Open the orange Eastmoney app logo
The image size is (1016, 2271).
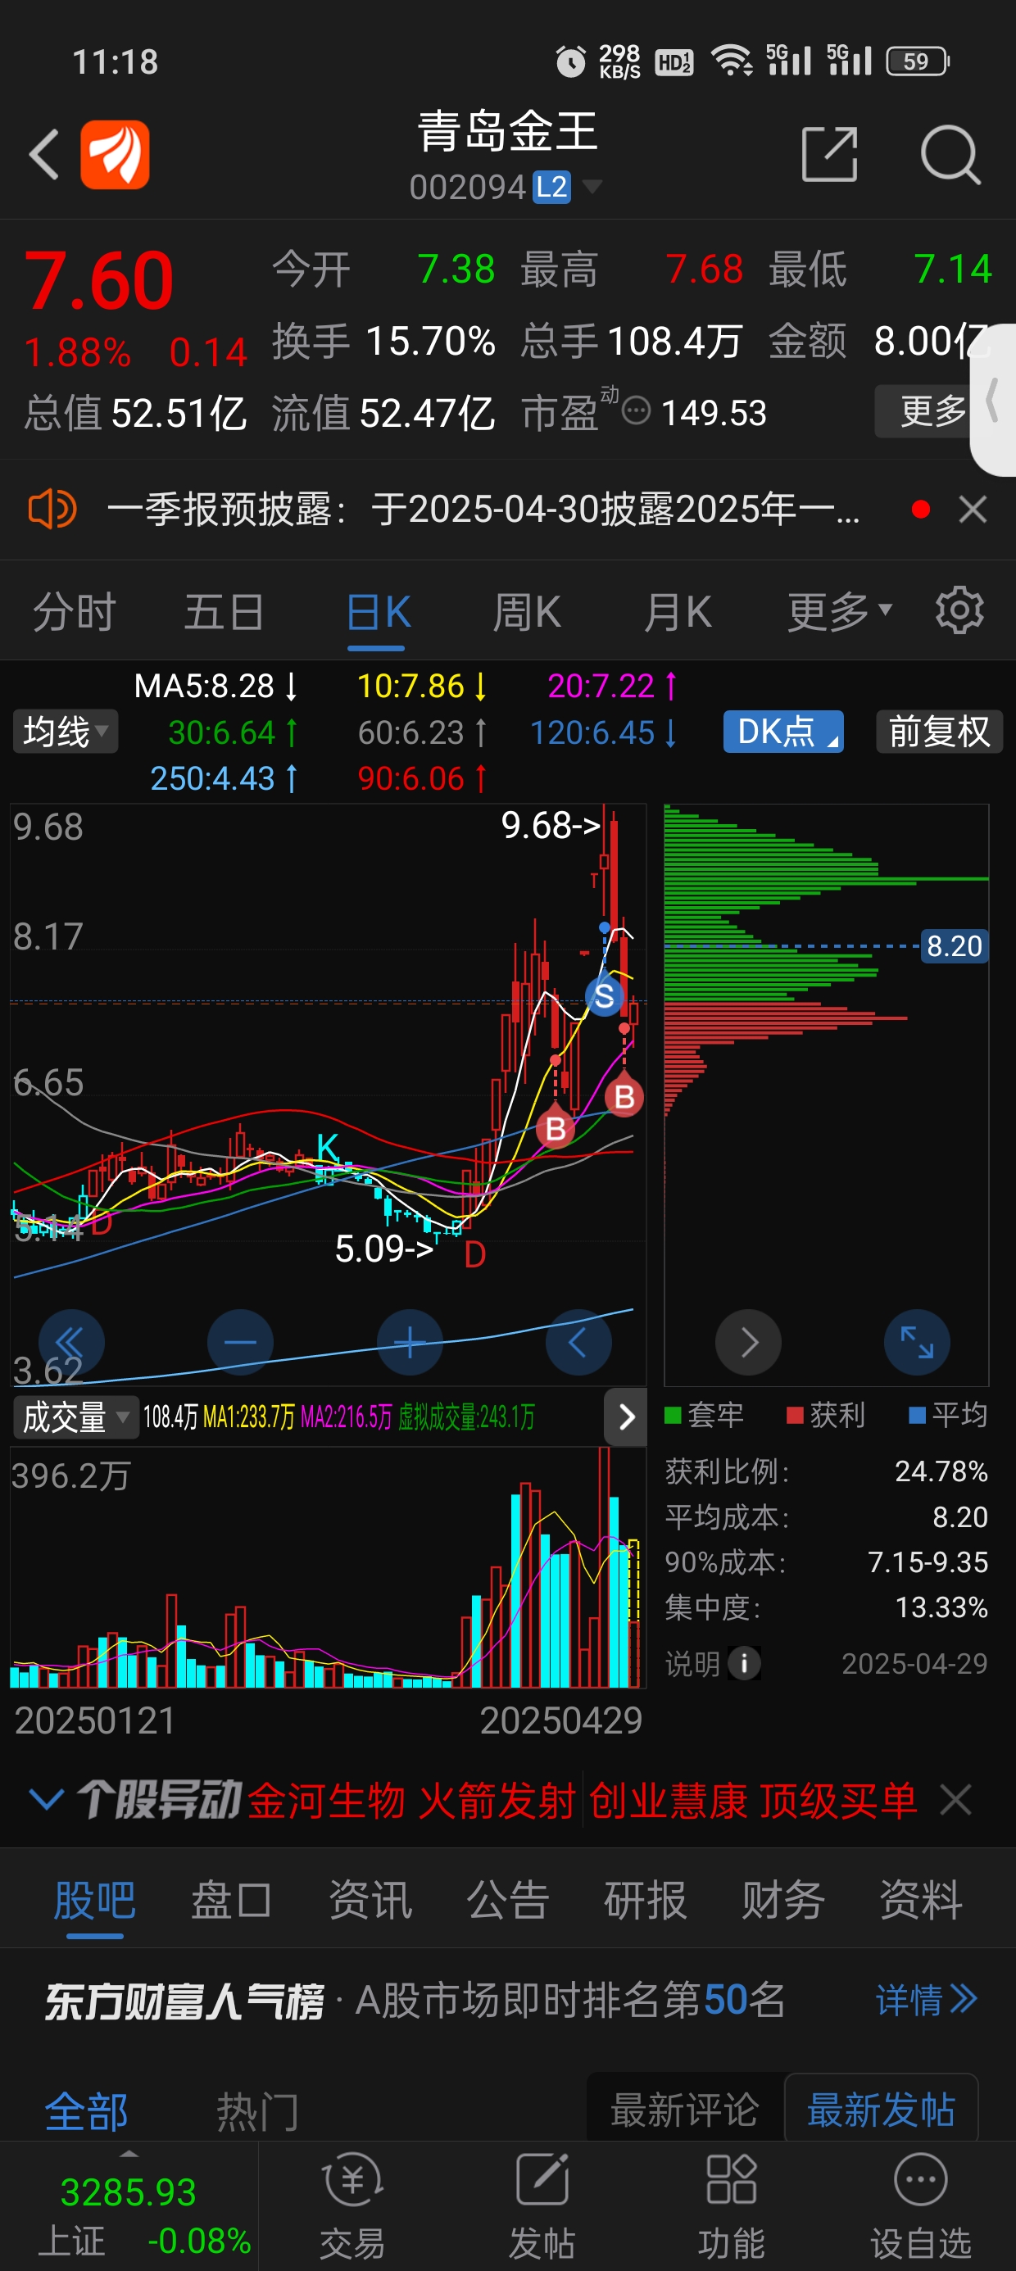[115, 155]
